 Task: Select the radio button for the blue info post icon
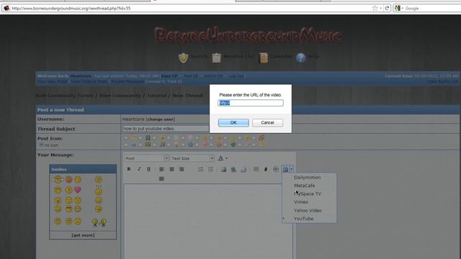point(183,145)
